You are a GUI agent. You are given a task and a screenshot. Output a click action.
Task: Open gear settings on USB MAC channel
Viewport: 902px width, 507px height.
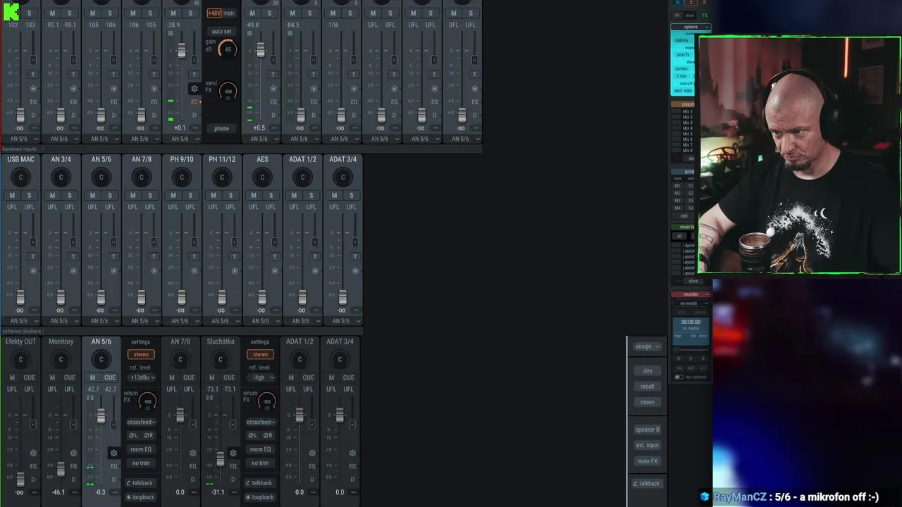click(x=33, y=270)
